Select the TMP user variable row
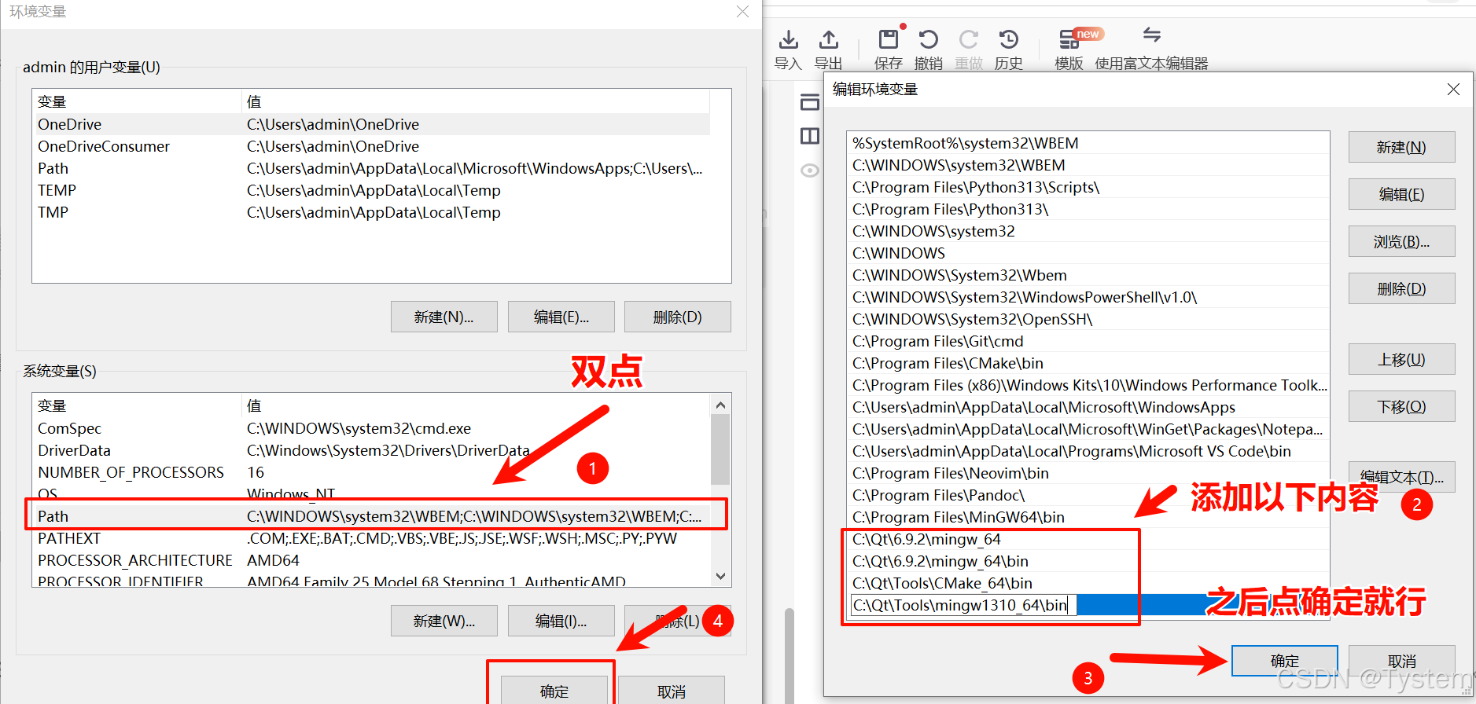This screenshot has width=1476, height=704. (x=372, y=212)
